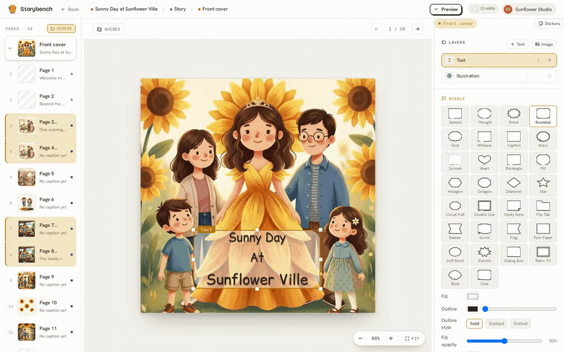Set outline style to Dashed
The height and width of the screenshot is (352, 564).
pyautogui.click(x=496, y=324)
